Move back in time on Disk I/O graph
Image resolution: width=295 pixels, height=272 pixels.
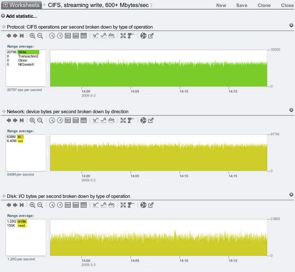9,205
